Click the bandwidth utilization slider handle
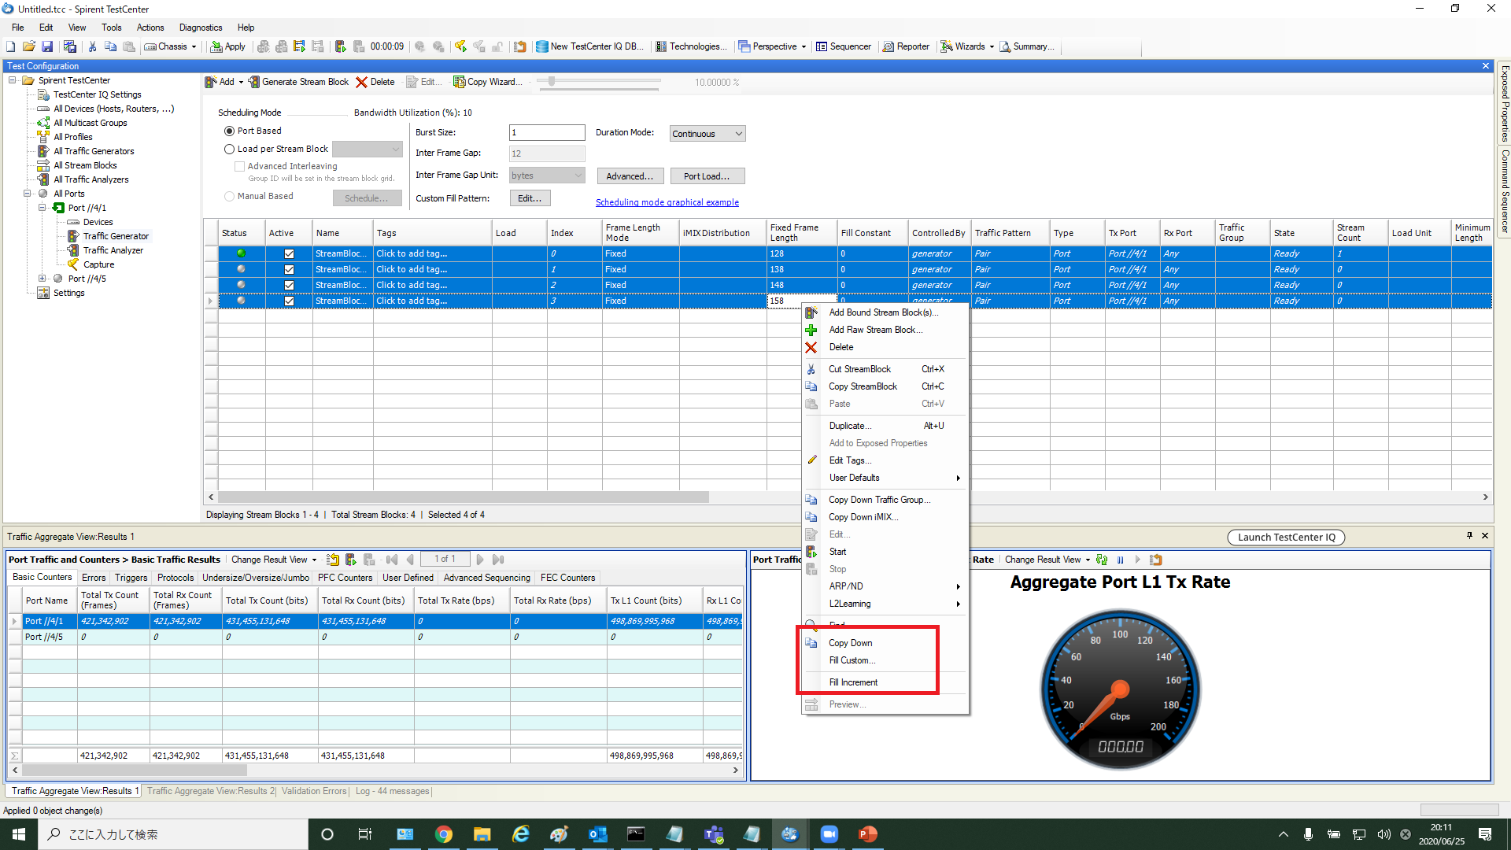1511x850 pixels. point(552,81)
